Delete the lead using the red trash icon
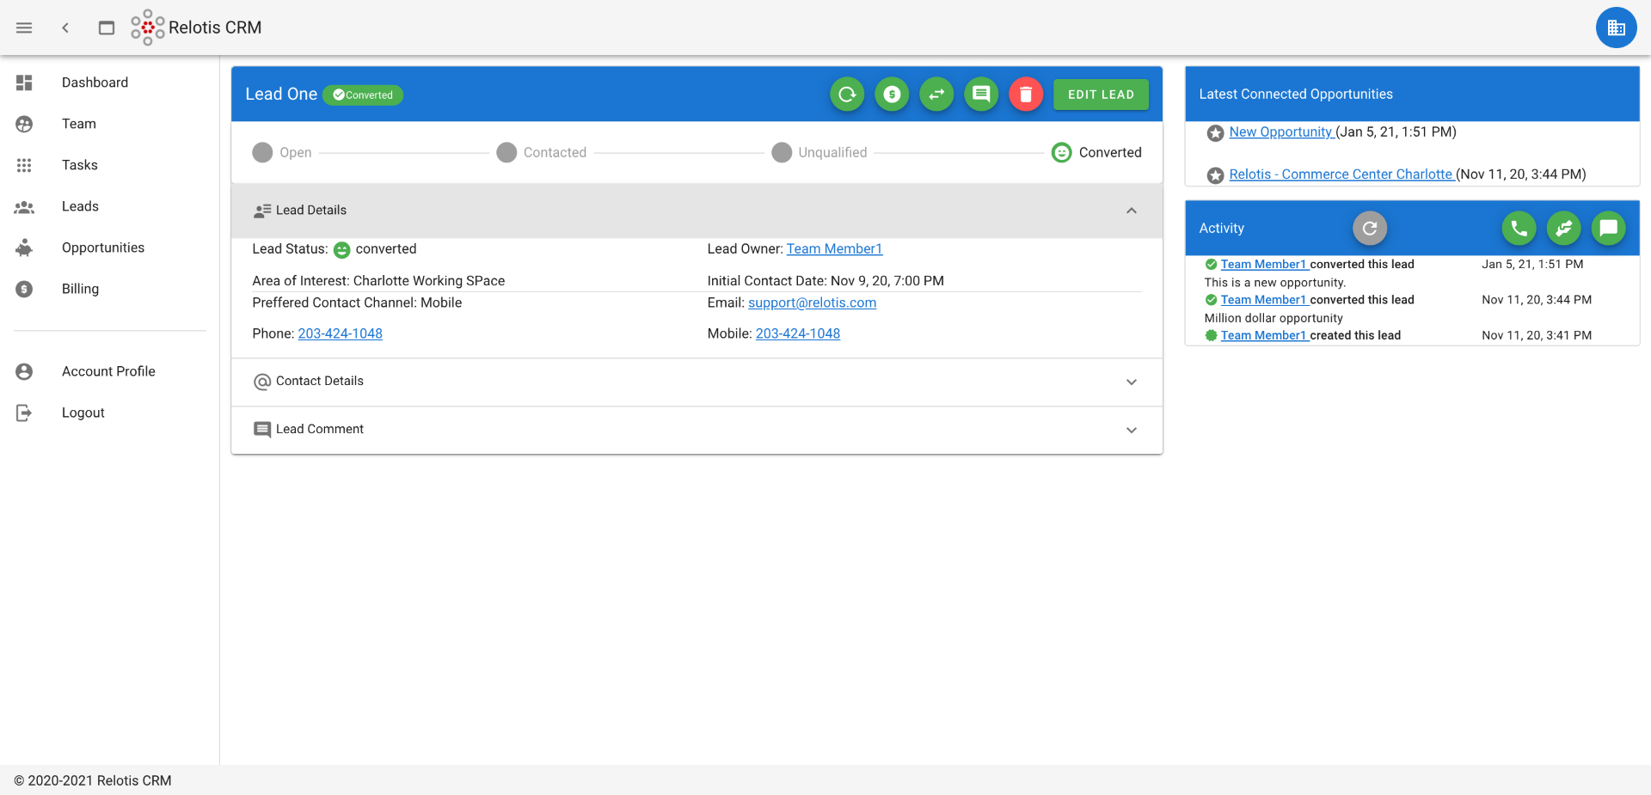Image resolution: width=1651 pixels, height=795 pixels. click(x=1025, y=94)
